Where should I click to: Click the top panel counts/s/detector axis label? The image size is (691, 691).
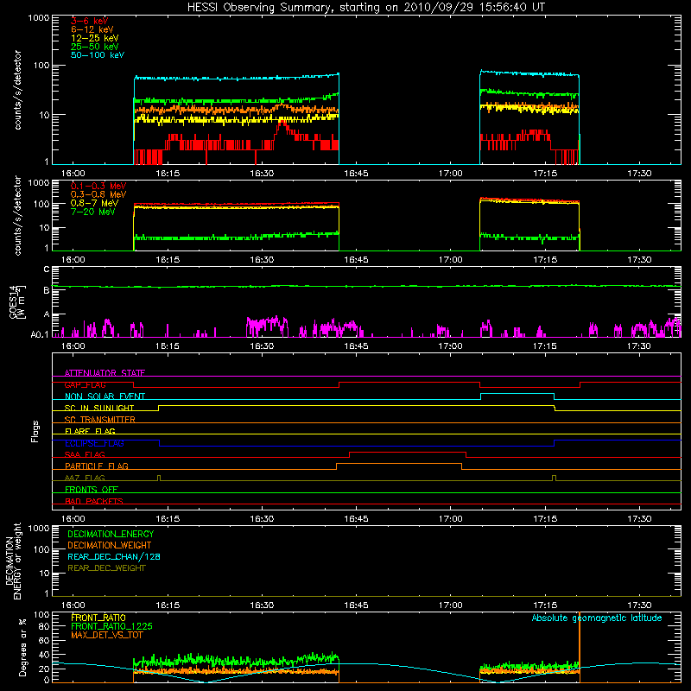17,90
